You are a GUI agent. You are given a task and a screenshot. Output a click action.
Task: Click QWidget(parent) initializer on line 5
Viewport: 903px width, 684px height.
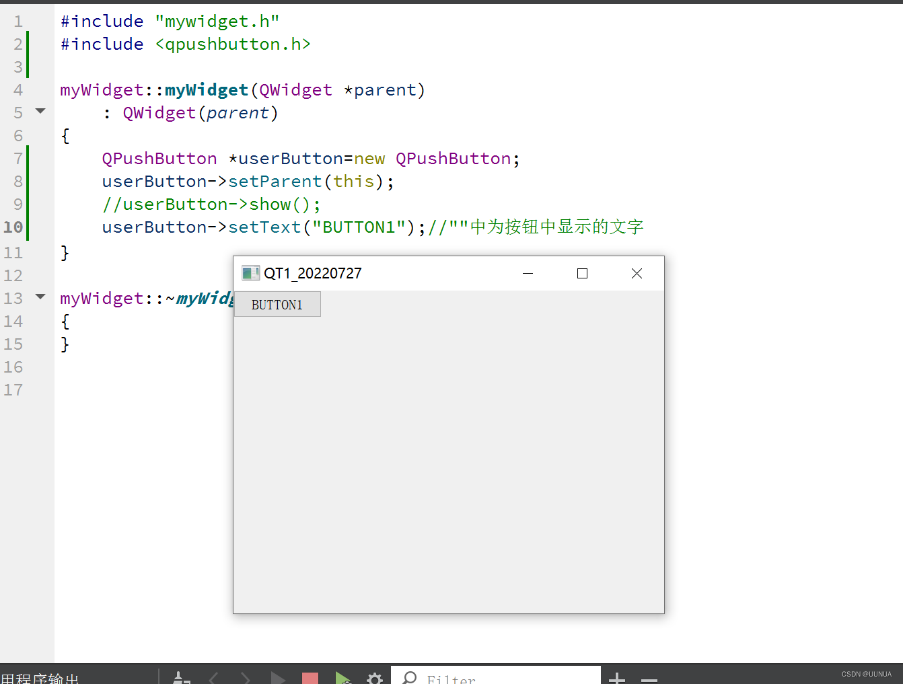tap(201, 113)
